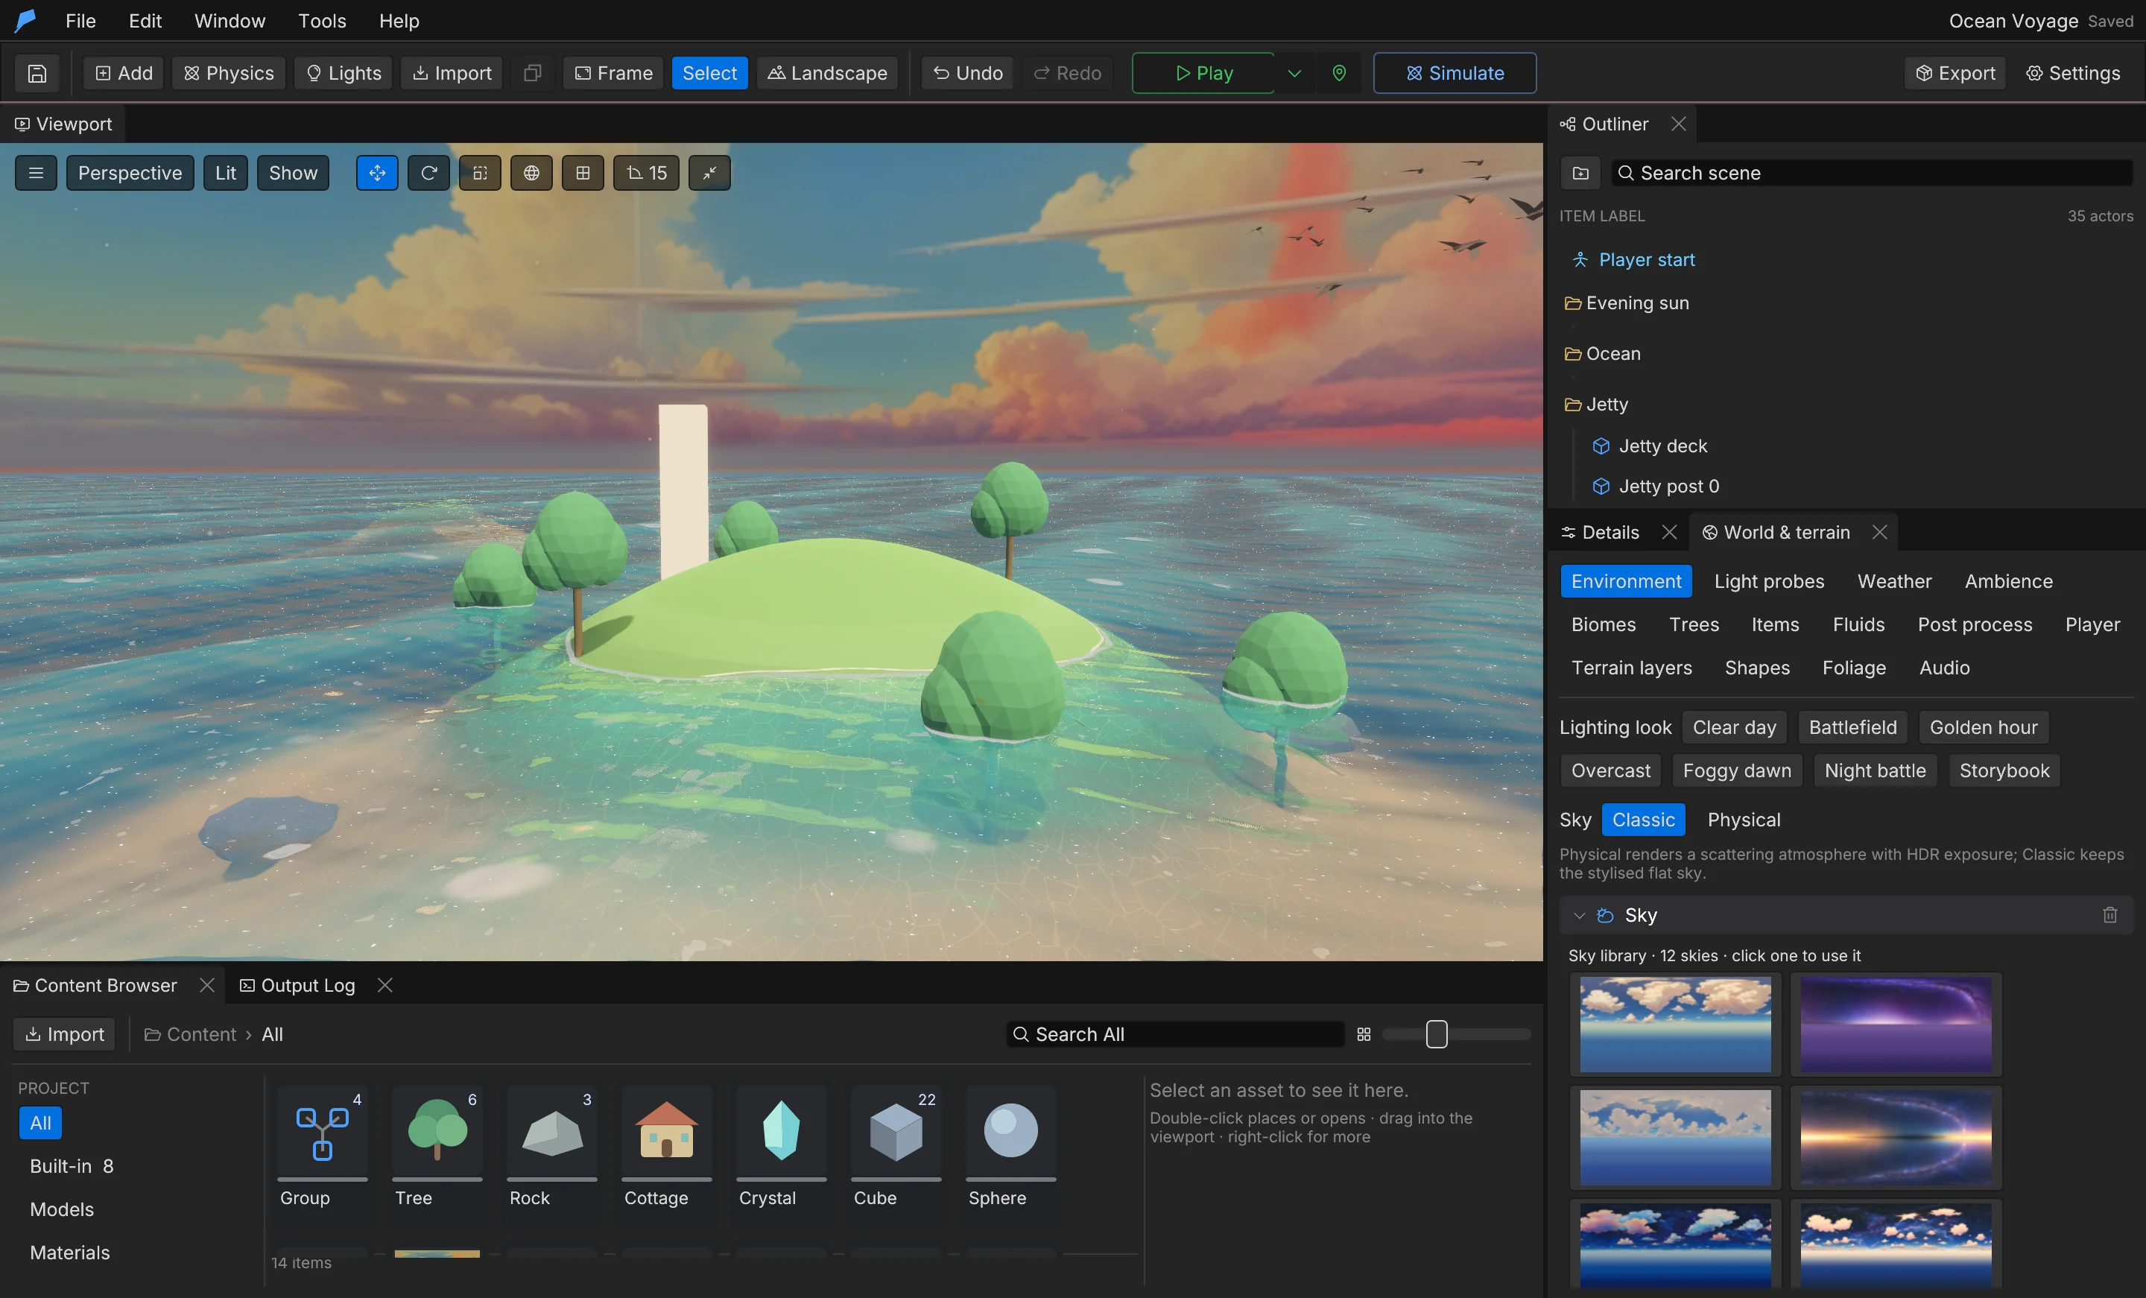Image resolution: width=2146 pixels, height=1298 pixels.
Task: Select the move gizmo tool in the viewport
Action: coord(377,172)
